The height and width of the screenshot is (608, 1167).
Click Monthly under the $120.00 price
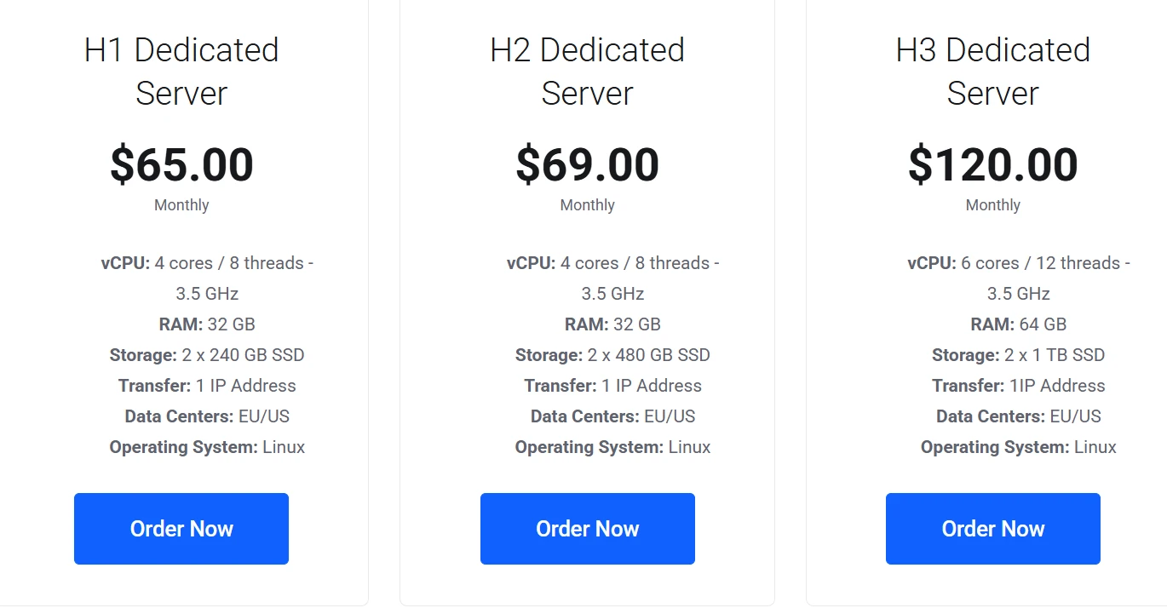pos(993,205)
